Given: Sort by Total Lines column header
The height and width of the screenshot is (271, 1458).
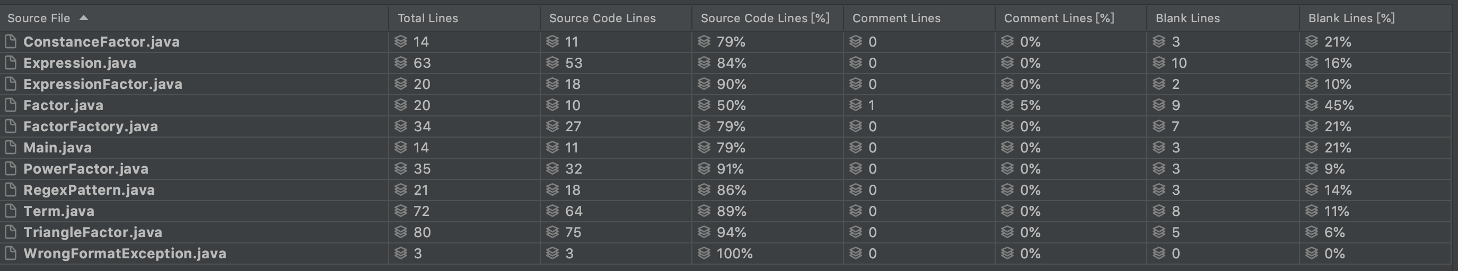Looking at the screenshot, I should click(428, 18).
